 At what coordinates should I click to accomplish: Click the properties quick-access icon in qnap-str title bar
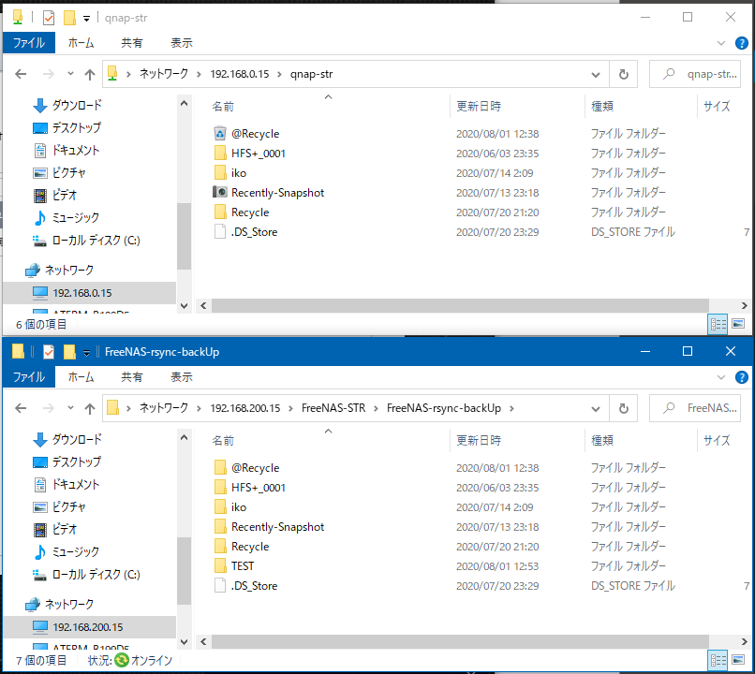49,18
